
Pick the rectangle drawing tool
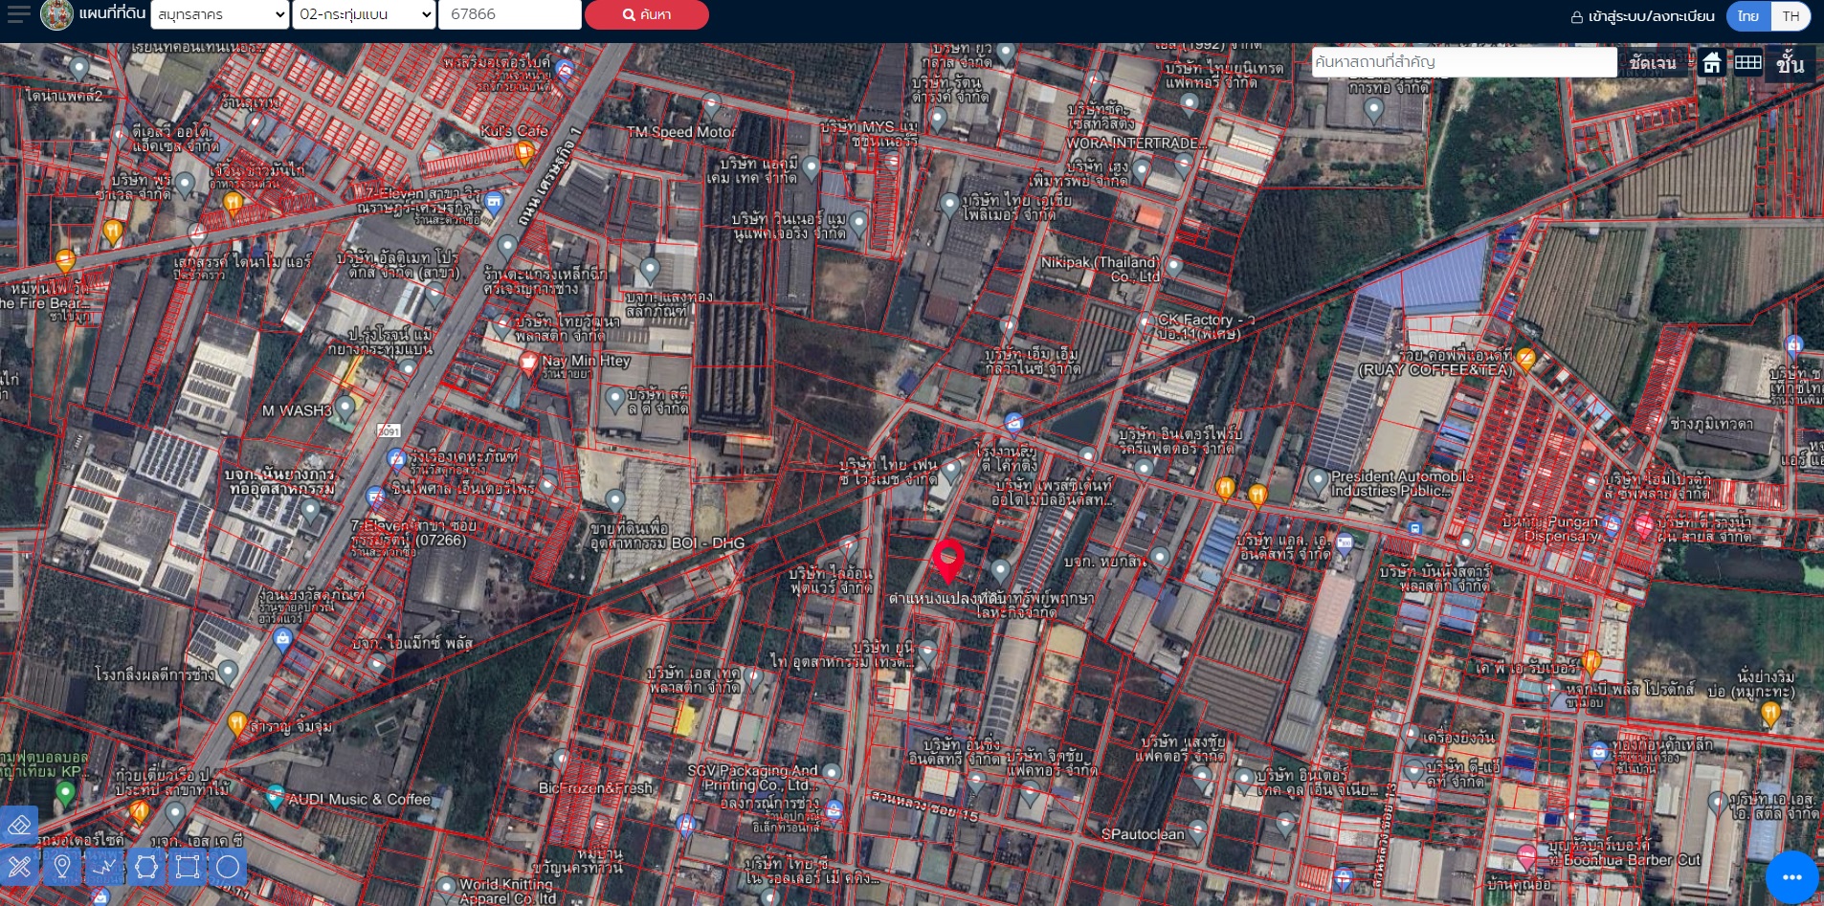point(188,867)
